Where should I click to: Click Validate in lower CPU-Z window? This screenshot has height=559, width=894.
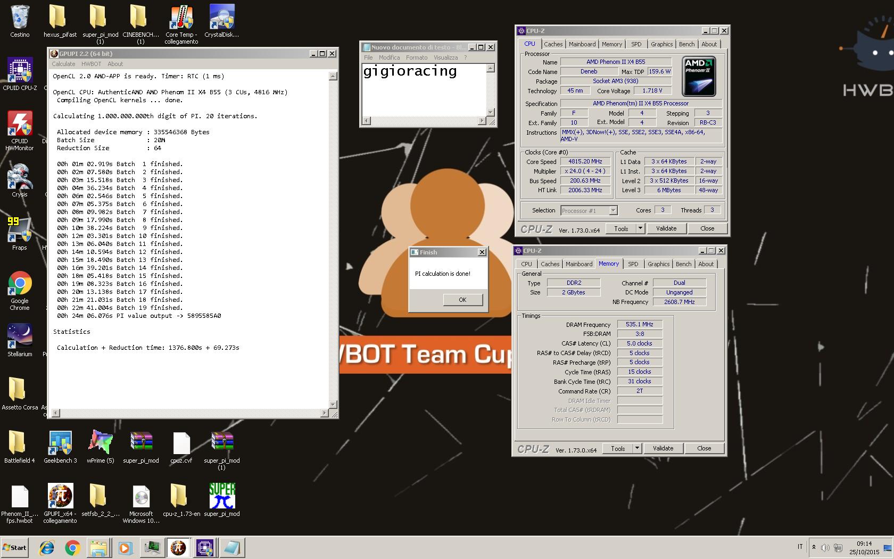[x=663, y=448]
